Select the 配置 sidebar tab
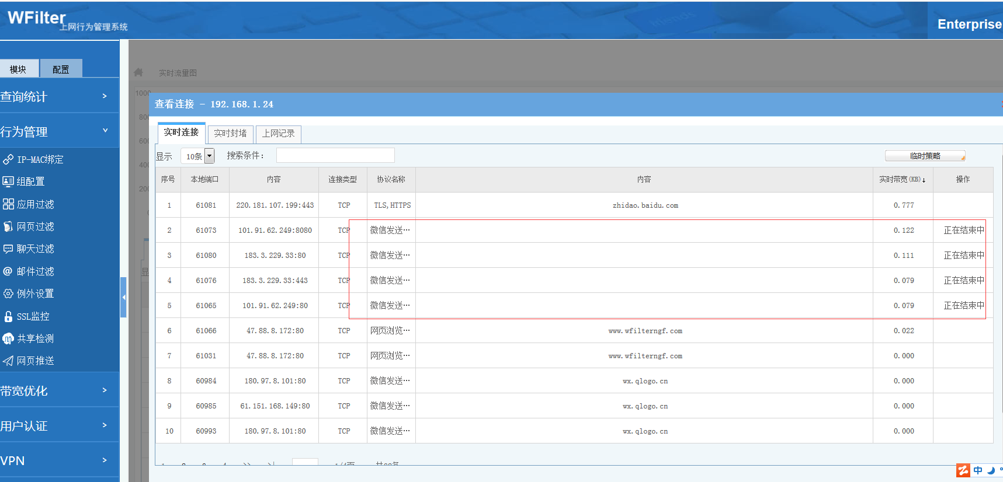Image resolution: width=1003 pixels, height=482 pixels. [61, 69]
